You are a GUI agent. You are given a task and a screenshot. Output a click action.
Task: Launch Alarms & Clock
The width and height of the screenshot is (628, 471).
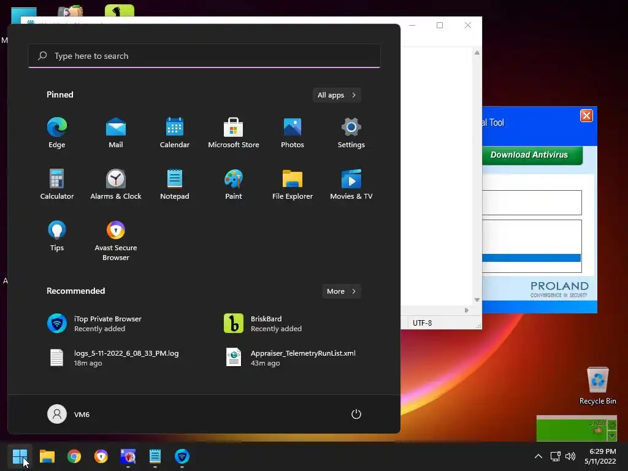tap(116, 185)
